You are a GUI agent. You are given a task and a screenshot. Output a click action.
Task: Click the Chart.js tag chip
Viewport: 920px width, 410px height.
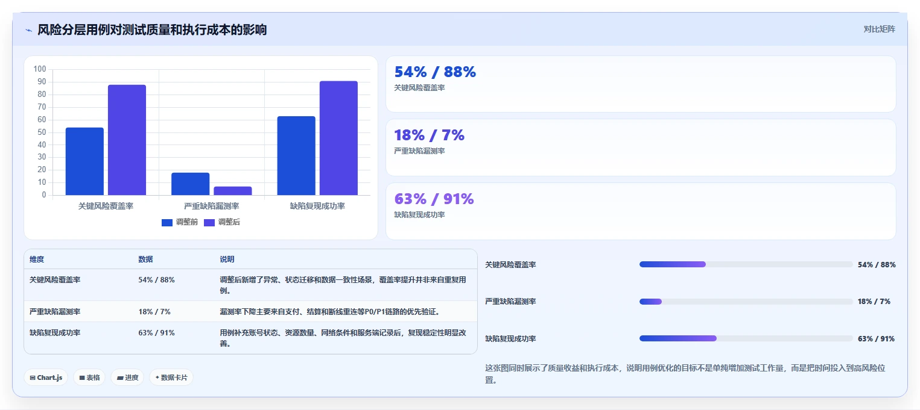coord(46,377)
